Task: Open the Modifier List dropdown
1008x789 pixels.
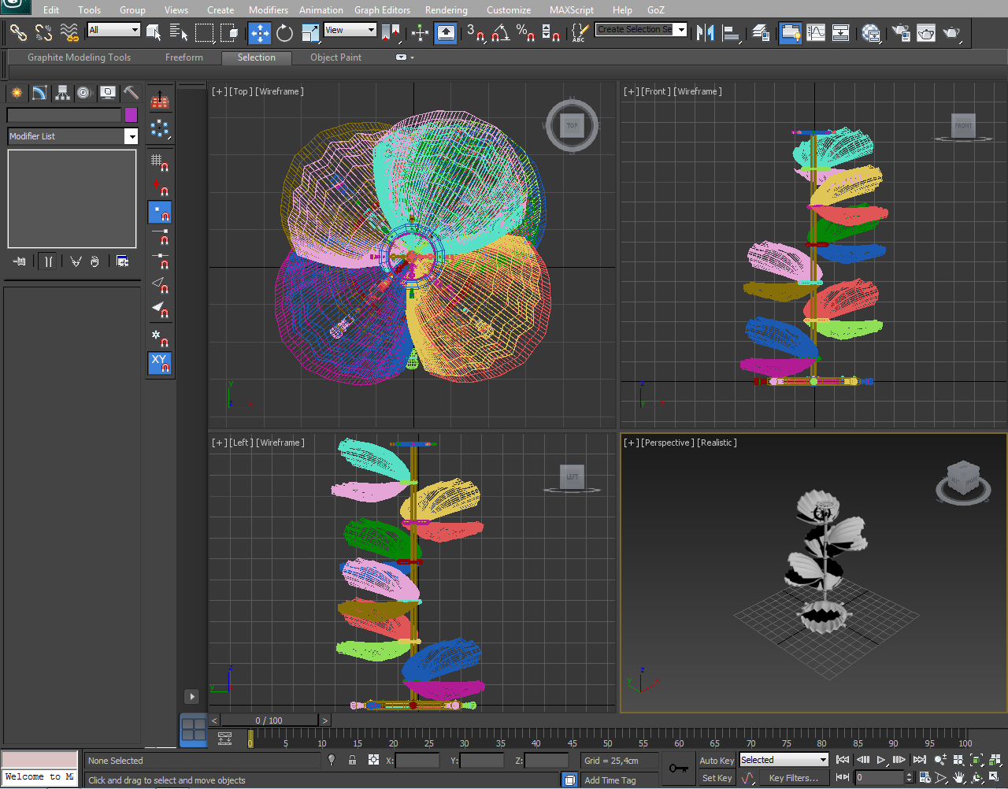Action: pos(131,136)
